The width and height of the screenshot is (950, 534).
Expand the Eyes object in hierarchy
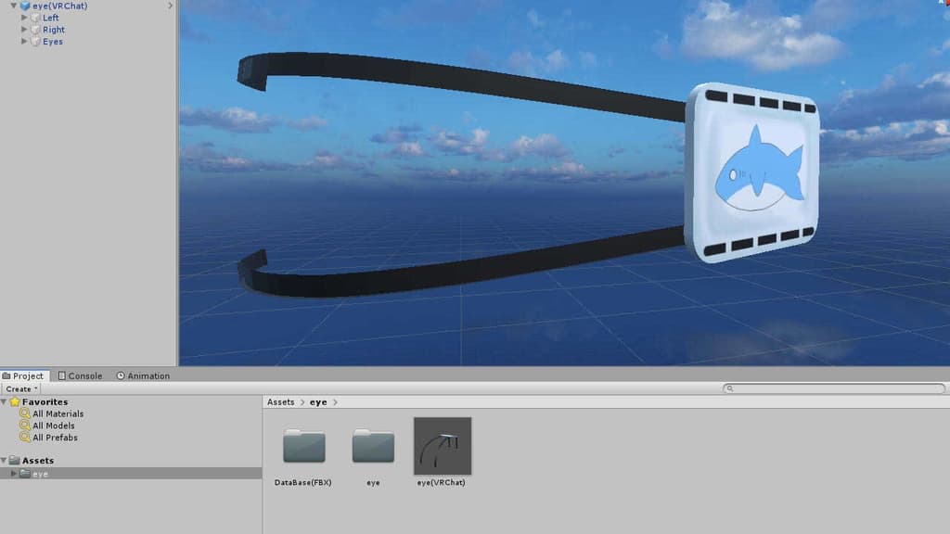click(24, 42)
